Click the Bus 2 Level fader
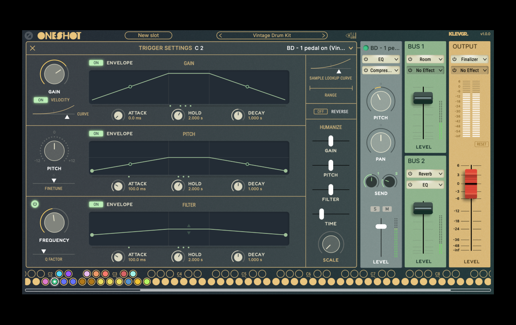 click(423, 208)
